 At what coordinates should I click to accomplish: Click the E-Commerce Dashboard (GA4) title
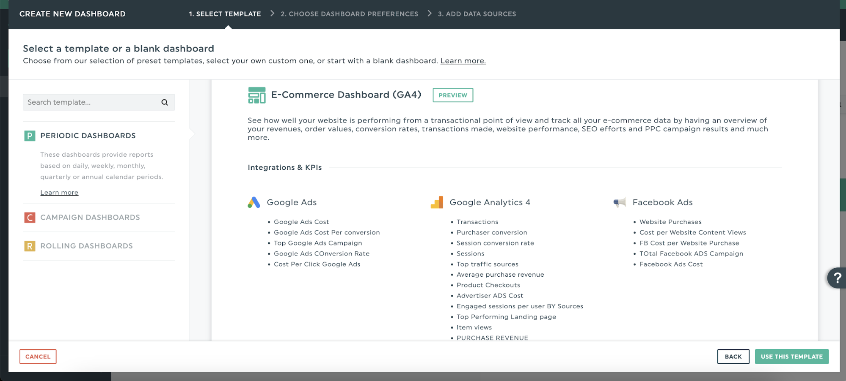coord(346,95)
